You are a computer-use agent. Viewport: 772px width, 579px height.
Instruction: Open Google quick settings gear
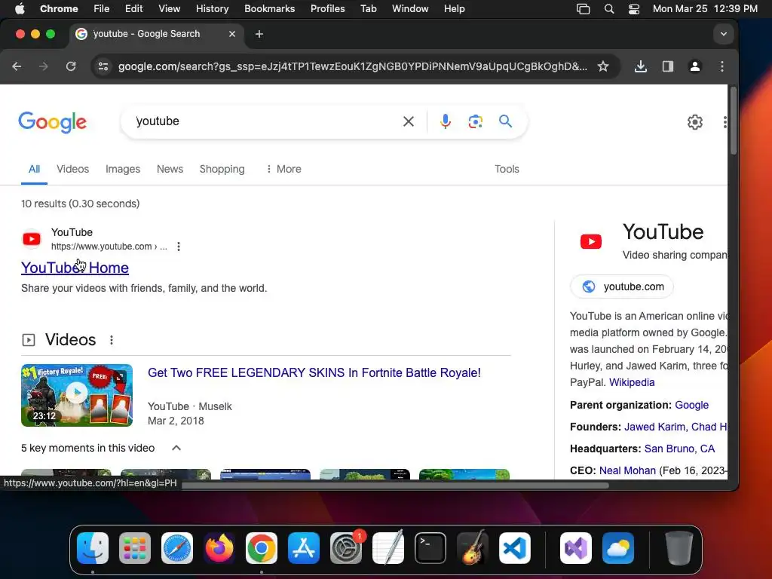(x=694, y=121)
